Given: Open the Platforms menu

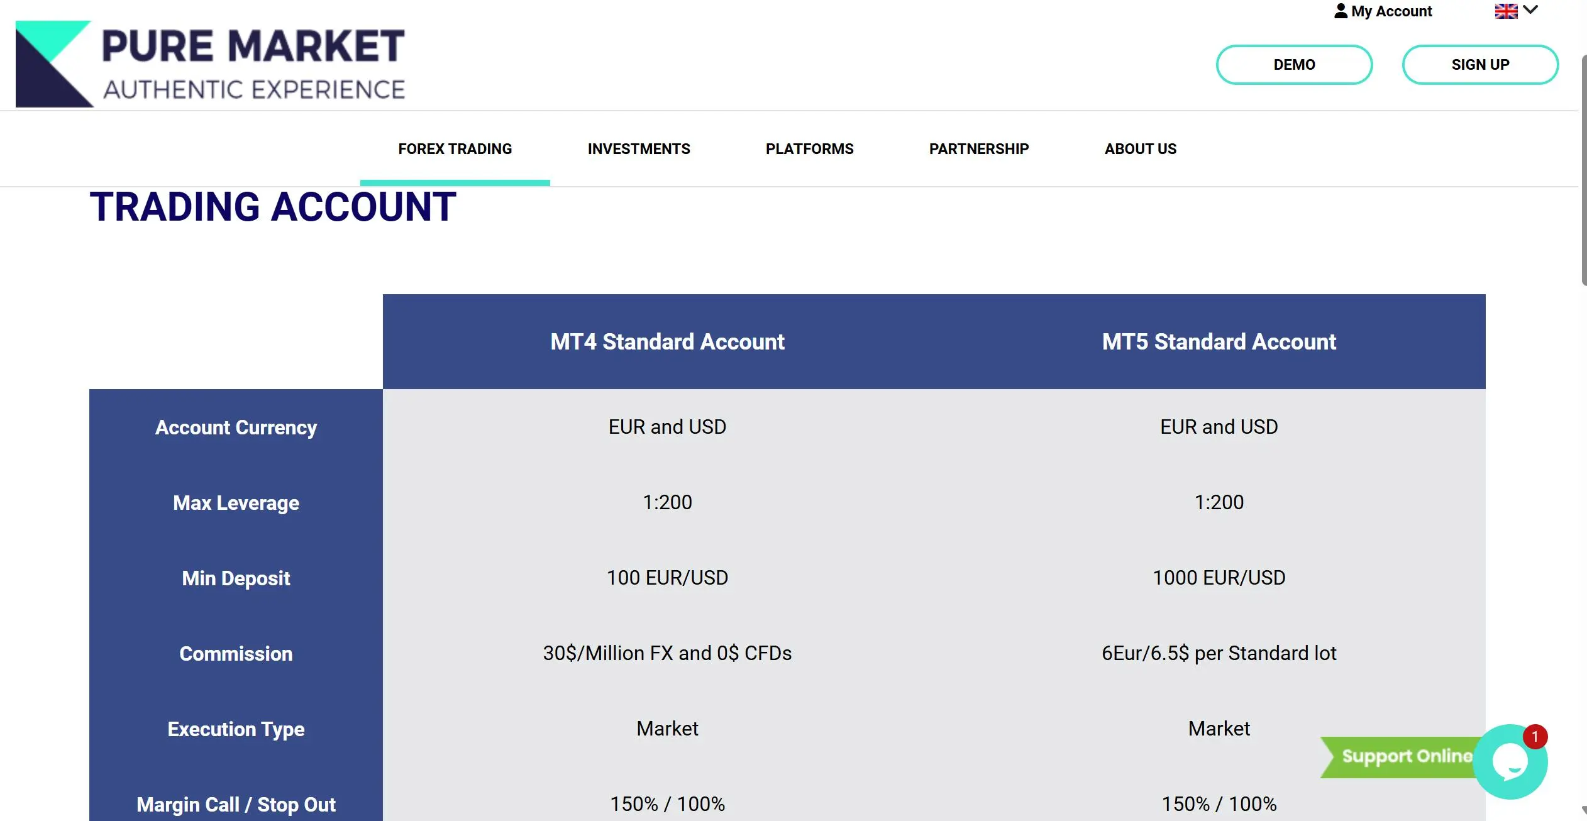Looking at the screenshot, I should point(809,149).
